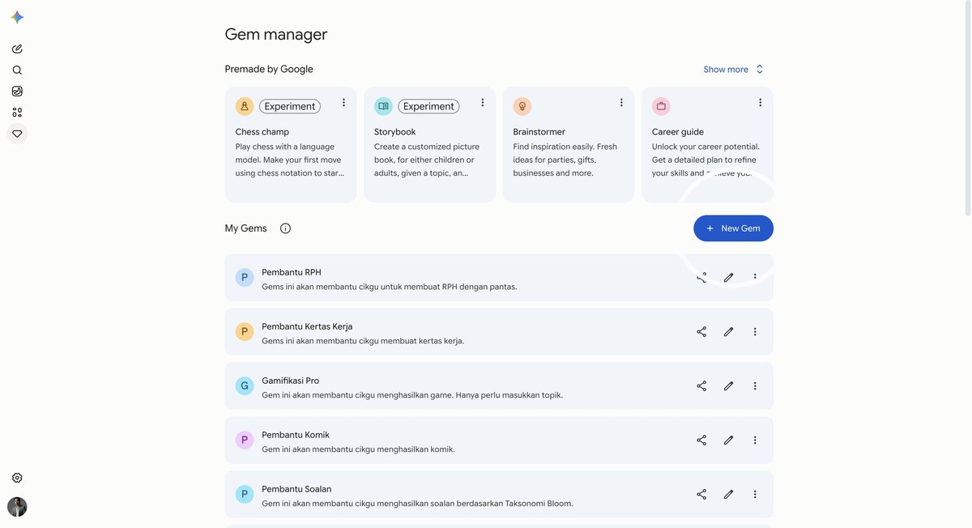
Task: Share the Pembantu Soalan gem
Action: [701, 495]
